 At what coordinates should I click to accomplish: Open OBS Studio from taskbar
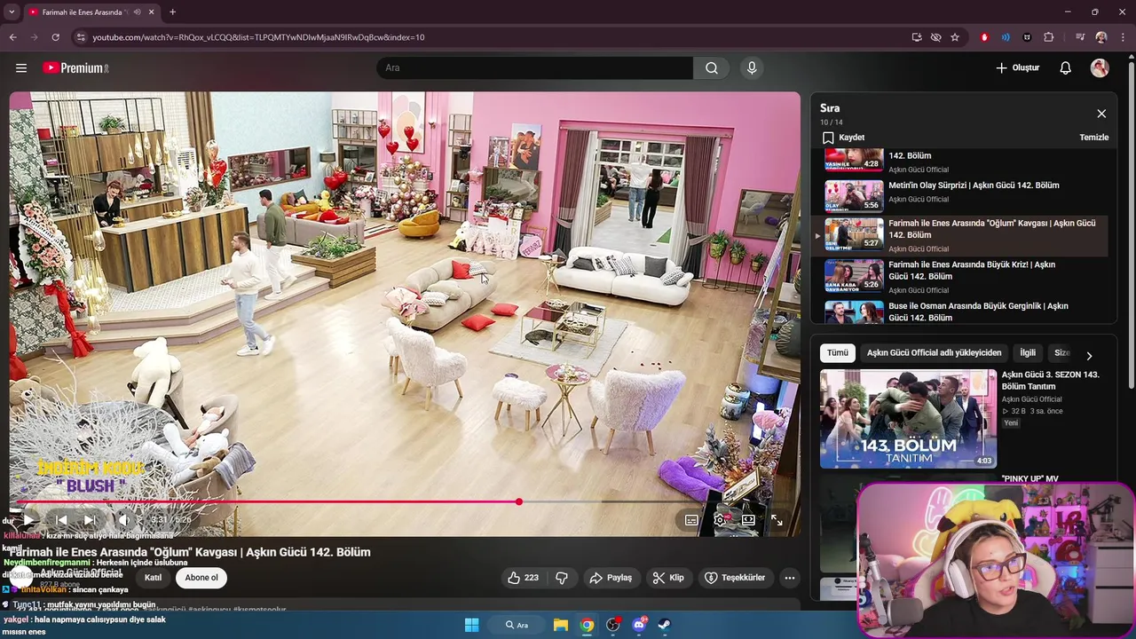(x=613, y=625)
